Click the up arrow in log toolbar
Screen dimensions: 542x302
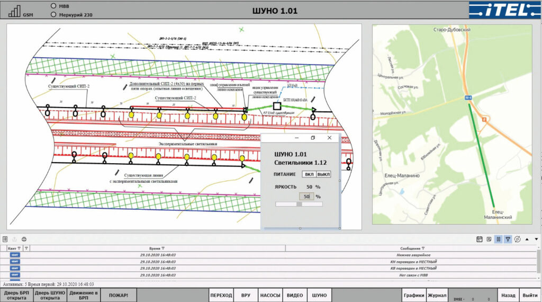528,239
